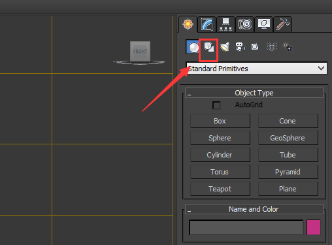Viewport: 332px width, 245px height.
Task: Click the object name input field
Action: click(246, 227)
